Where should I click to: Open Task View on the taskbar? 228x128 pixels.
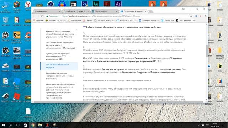coord(18,125)
